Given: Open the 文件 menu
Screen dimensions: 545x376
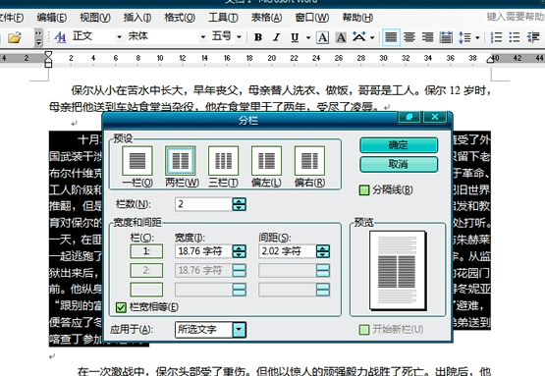Looking at the screenshot, I should point(11,18).
